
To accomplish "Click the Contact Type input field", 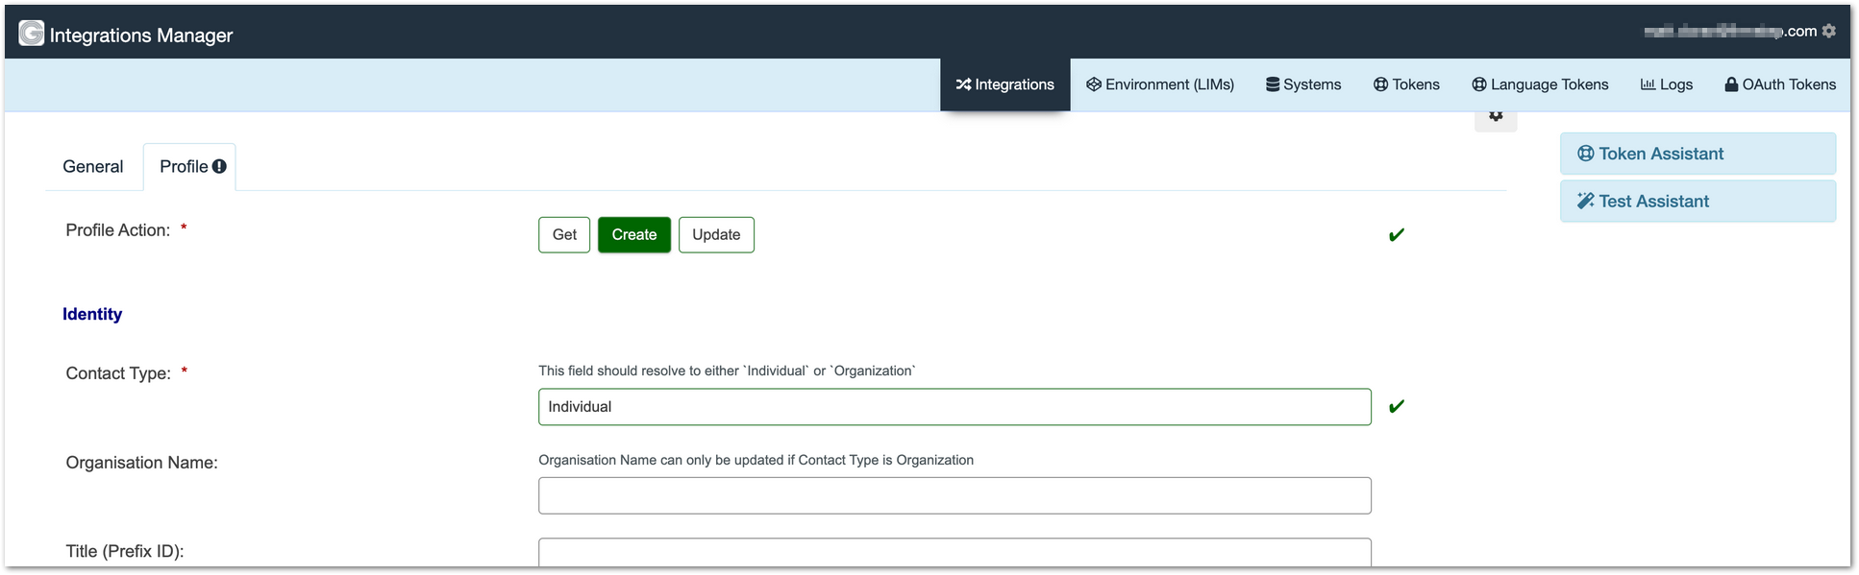I will [954, 407].
